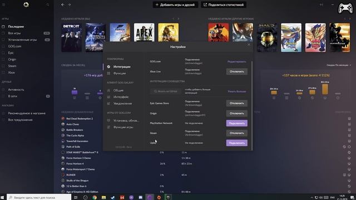356x200 pixels.
Task: Click Узнать больше link
Action: coord(237,91)
